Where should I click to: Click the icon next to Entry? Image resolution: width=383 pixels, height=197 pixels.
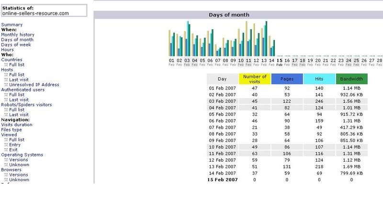click(6, 144)
